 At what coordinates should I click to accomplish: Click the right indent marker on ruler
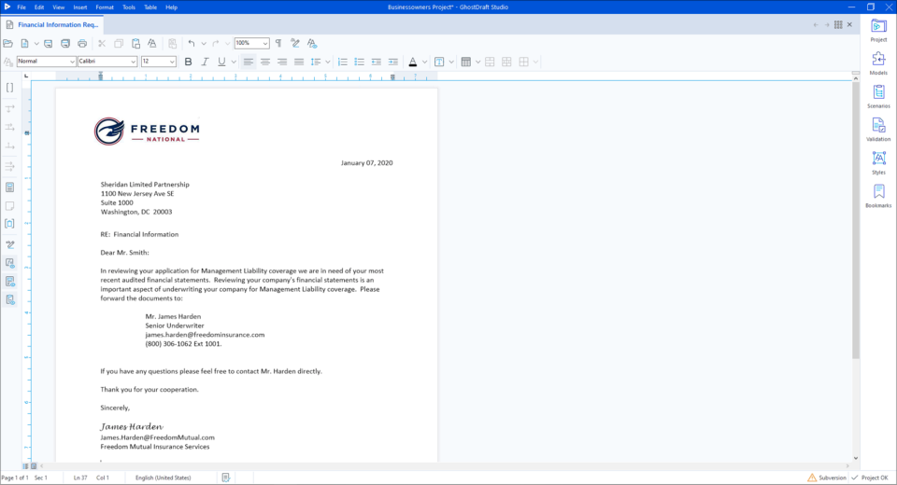[392, 77]
